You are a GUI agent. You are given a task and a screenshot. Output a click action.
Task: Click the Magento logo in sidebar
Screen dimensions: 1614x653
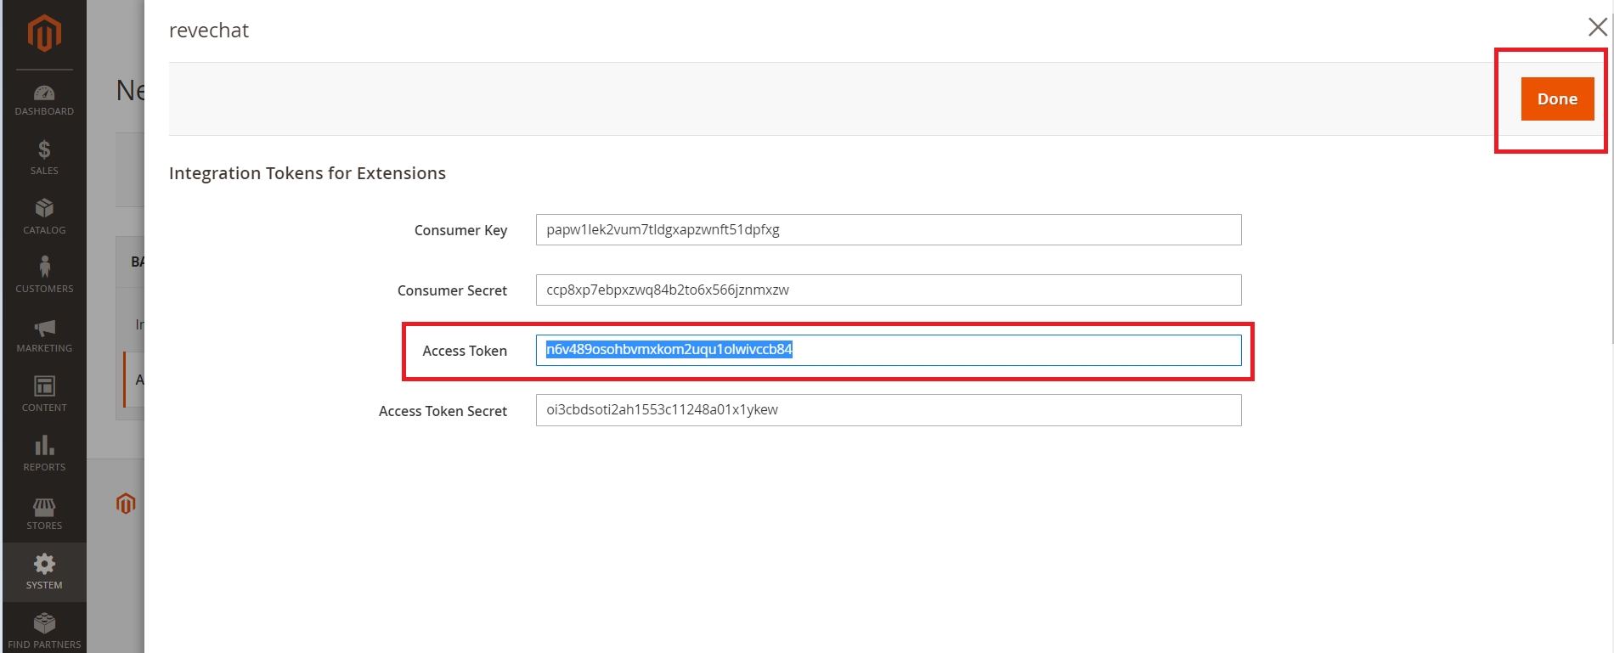click(44, 34)
